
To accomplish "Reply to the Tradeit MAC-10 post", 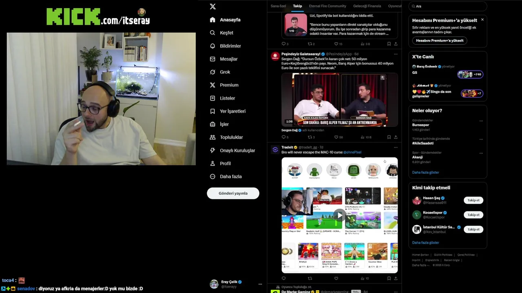I will 283,278.
